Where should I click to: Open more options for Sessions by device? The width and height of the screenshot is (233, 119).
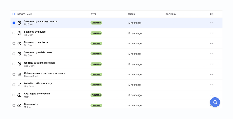coord(212,33)
